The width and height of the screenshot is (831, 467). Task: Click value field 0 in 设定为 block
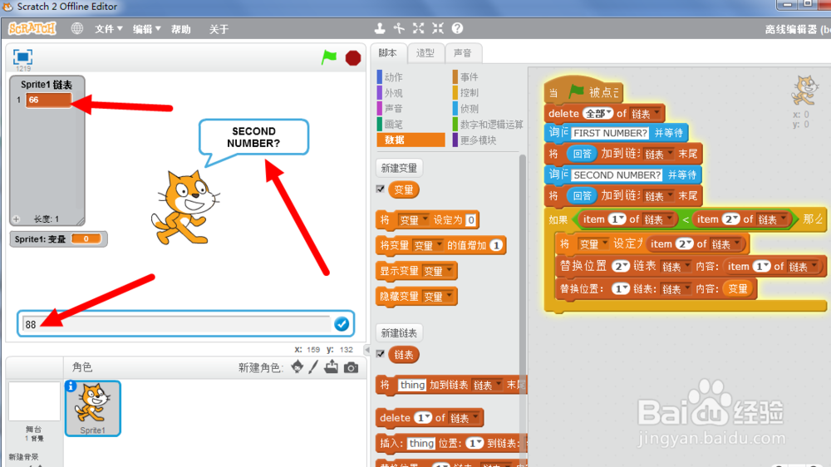click(470, 220)
